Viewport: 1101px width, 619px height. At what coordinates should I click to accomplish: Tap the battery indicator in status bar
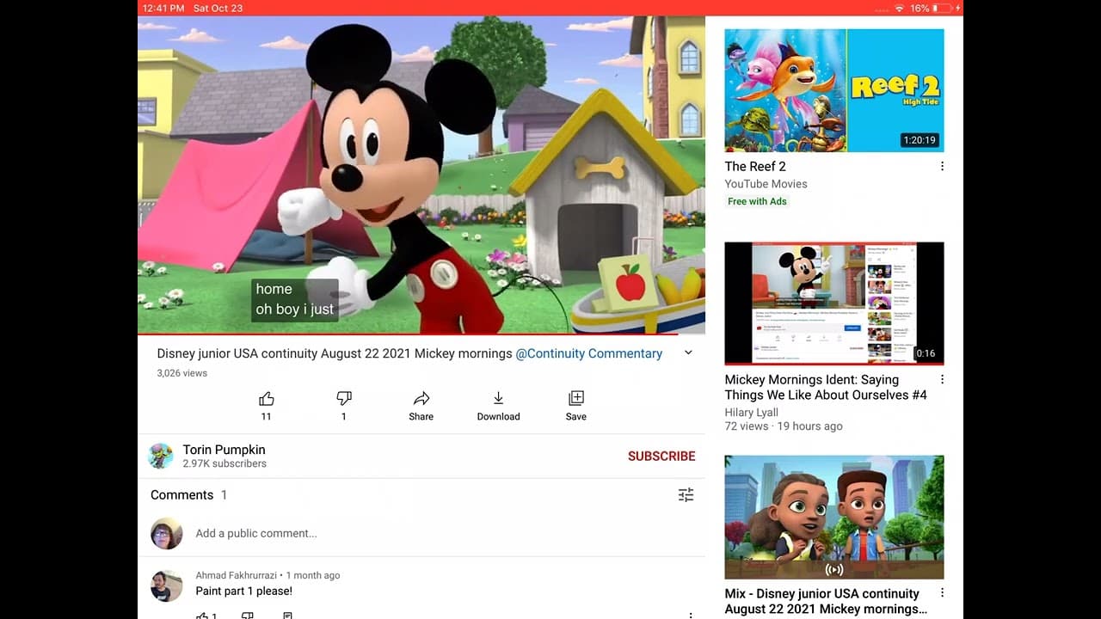(942, 8)
